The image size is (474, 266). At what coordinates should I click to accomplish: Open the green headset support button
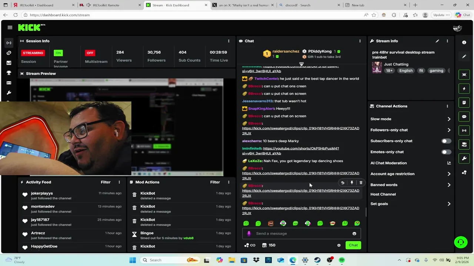click(461, 242)
